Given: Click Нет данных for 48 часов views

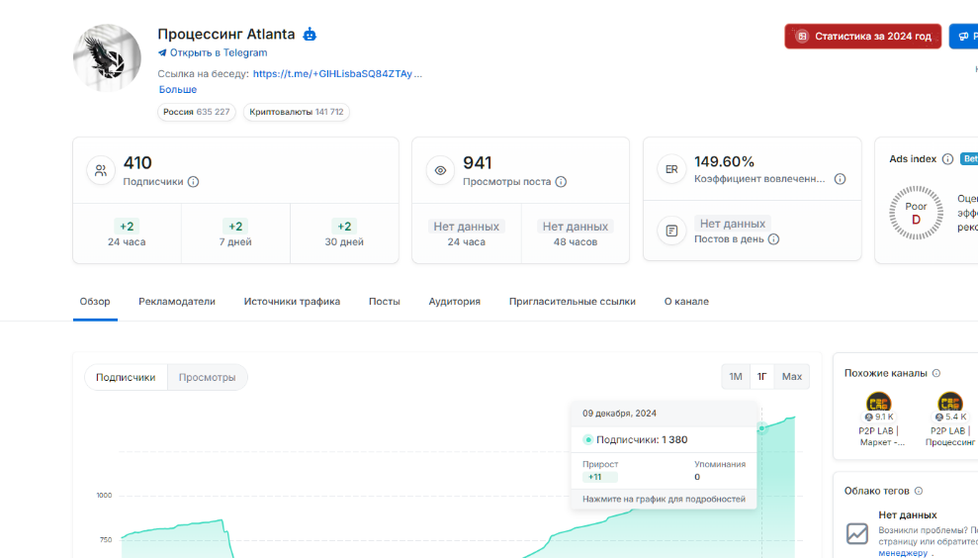Looking at the screenshot, I should pyautogui.click(x=576, y=227).
